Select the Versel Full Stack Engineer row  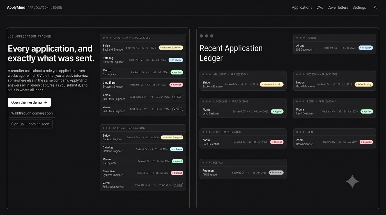[143, 109]
